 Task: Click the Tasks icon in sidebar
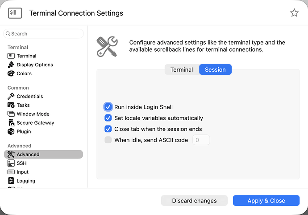(x=11, y=105)
